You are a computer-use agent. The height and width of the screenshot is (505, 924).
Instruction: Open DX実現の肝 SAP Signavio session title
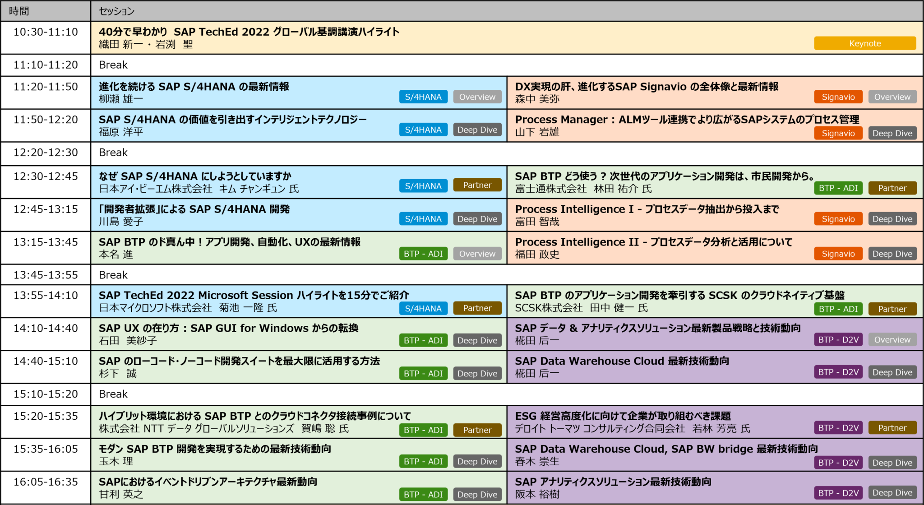coord(647,87)
